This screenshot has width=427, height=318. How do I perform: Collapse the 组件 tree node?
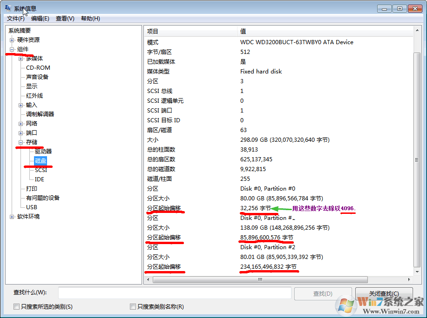point(12,49)
